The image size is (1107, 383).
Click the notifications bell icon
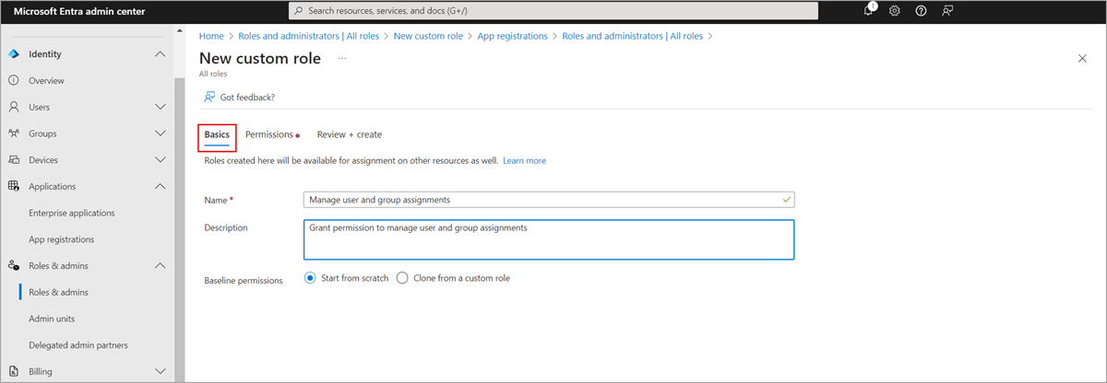[x=868, y=11]
